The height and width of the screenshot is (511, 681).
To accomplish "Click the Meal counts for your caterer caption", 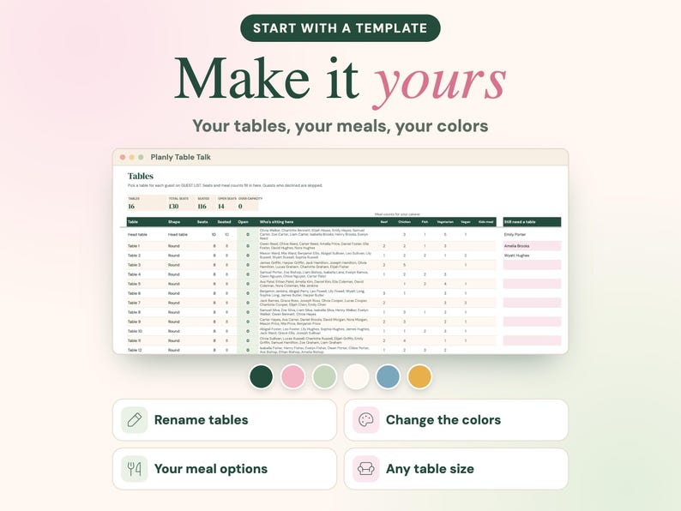I will pos(397,214).
